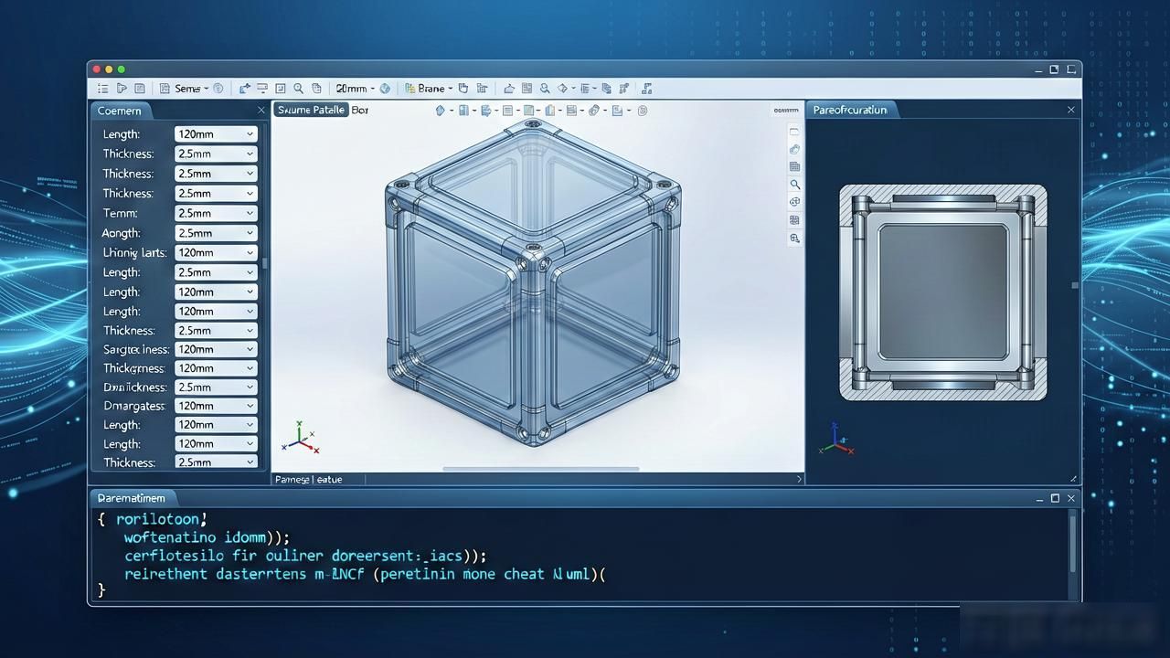Click the 3D transparent box model
Viewport: 1170px width, 658px height.
pyautogui.click(x=535, y=281)
